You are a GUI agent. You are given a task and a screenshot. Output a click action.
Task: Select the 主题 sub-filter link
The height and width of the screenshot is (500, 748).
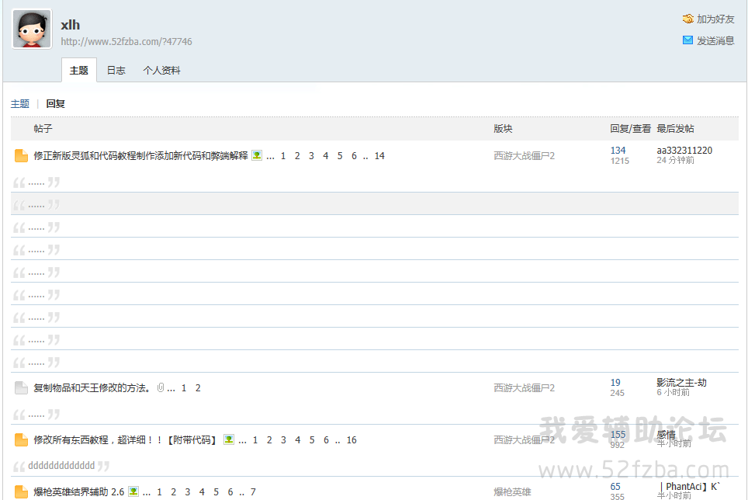(x=20, y=103)
